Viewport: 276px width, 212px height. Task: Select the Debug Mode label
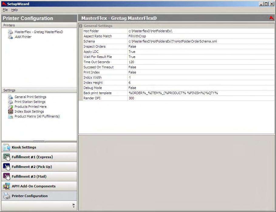tap(93, 88)
